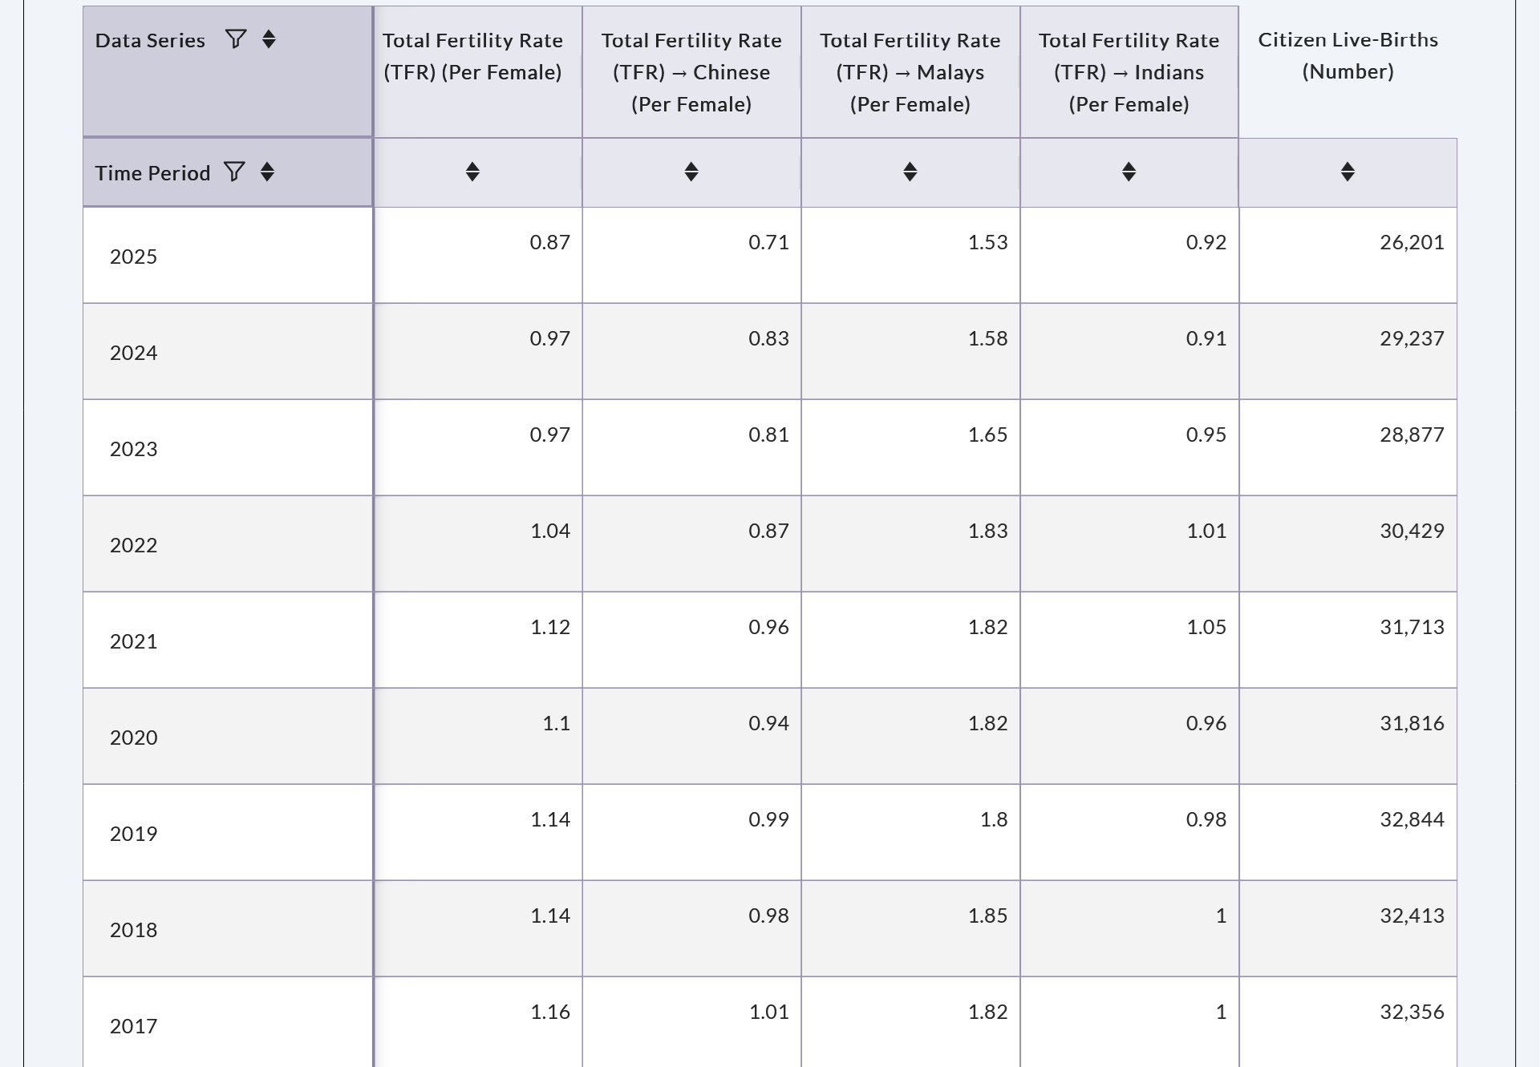Sort using the Data Series sort arrows
The image size is (1540, 1067).
click(269, 39)
